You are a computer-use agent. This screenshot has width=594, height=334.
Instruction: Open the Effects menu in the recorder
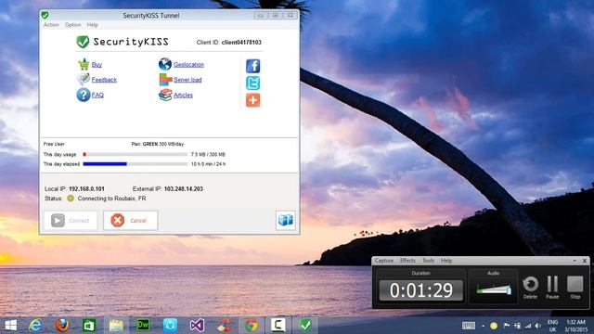tap(407, 261)
